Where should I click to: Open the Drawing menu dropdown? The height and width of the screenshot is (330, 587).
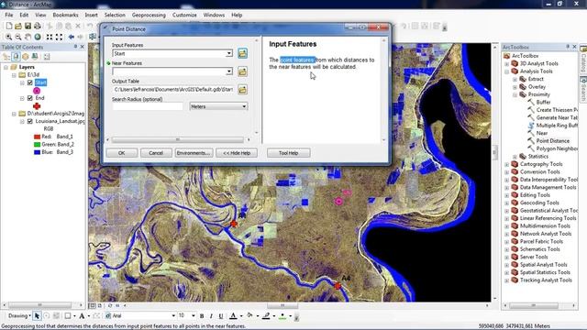19,316
